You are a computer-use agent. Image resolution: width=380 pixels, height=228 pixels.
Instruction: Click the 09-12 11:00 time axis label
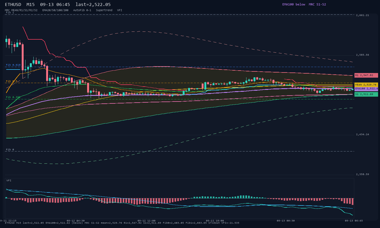[x=147, y=221]
